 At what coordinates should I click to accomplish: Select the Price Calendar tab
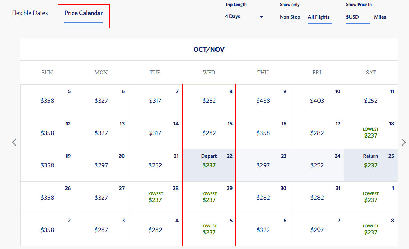[x=84, y=13]
